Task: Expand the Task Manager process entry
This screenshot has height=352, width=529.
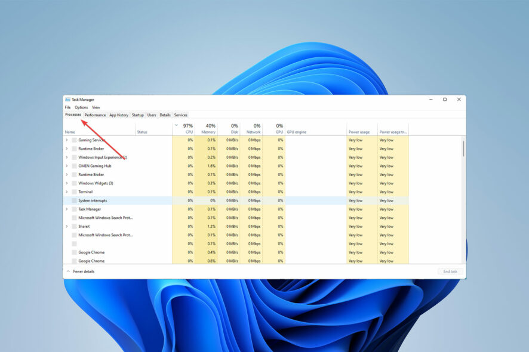Action: (67, 209)
